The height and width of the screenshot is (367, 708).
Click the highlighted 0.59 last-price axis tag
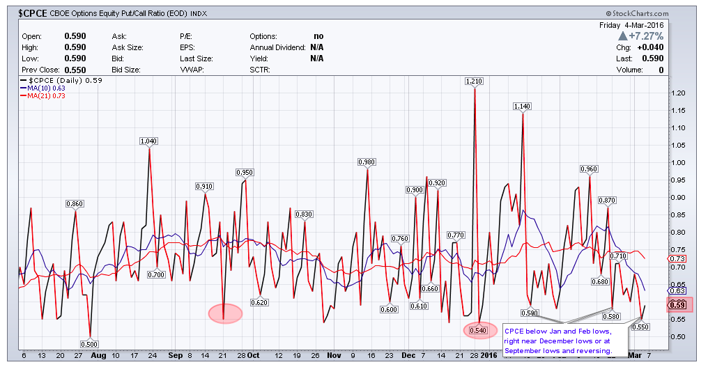coord(677,305)
